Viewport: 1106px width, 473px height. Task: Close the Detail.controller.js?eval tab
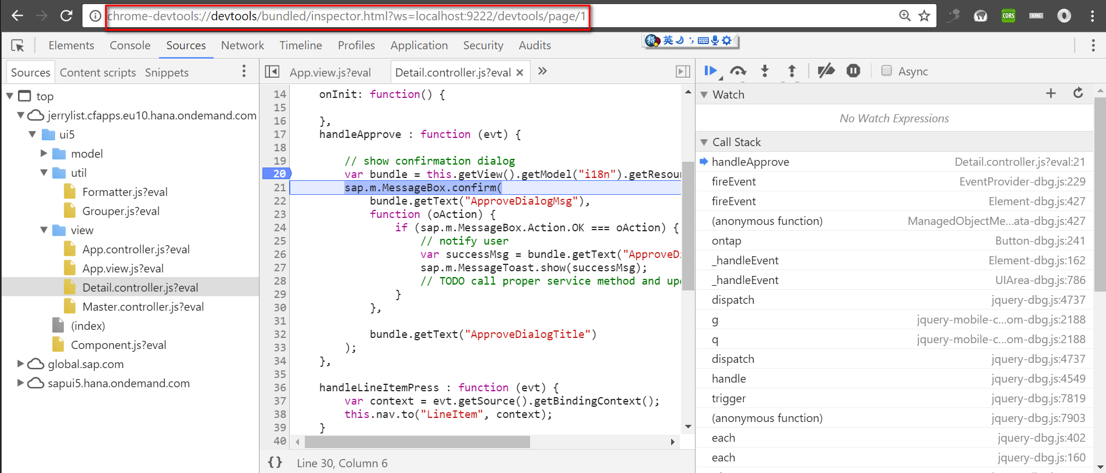[x=520, y=72]
